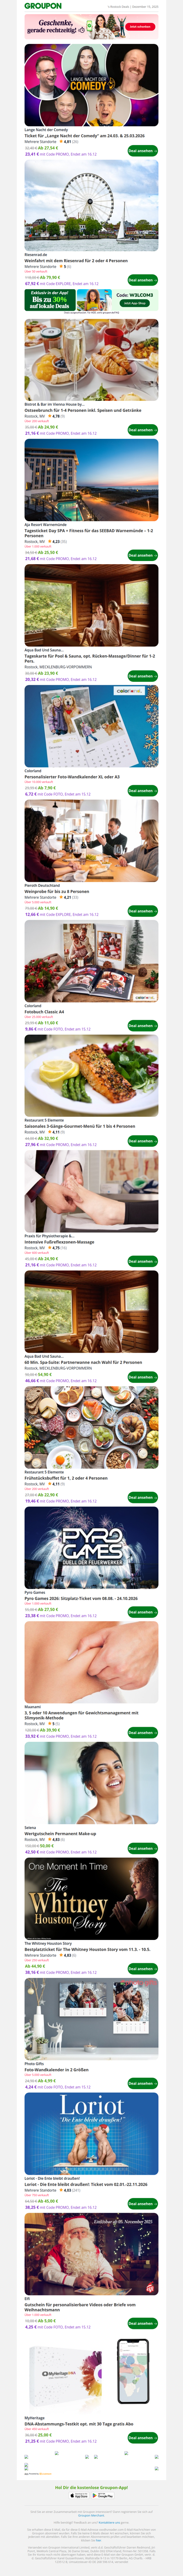Viewport: 183px width, 2576px height.
Task: Click the 'Bis zu 30% auf lokale Deals' banner
Action: [50, 300]
